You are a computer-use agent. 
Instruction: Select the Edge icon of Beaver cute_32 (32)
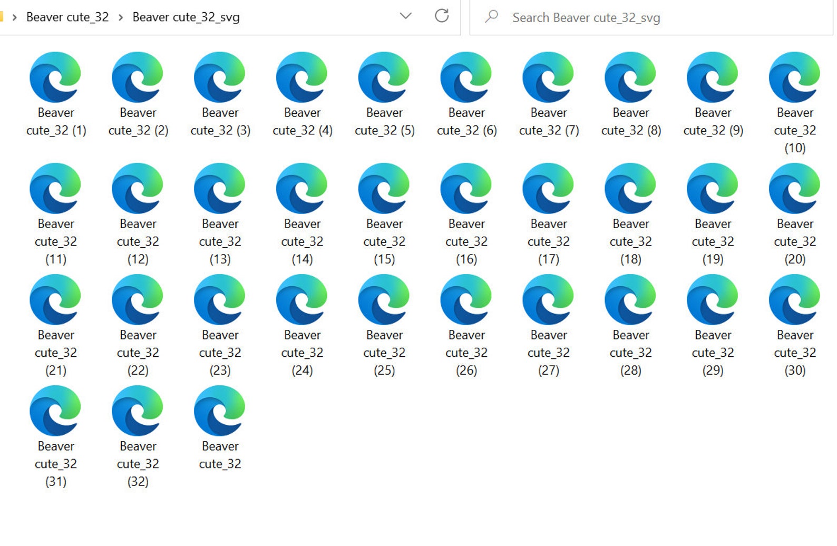point(138,411)
